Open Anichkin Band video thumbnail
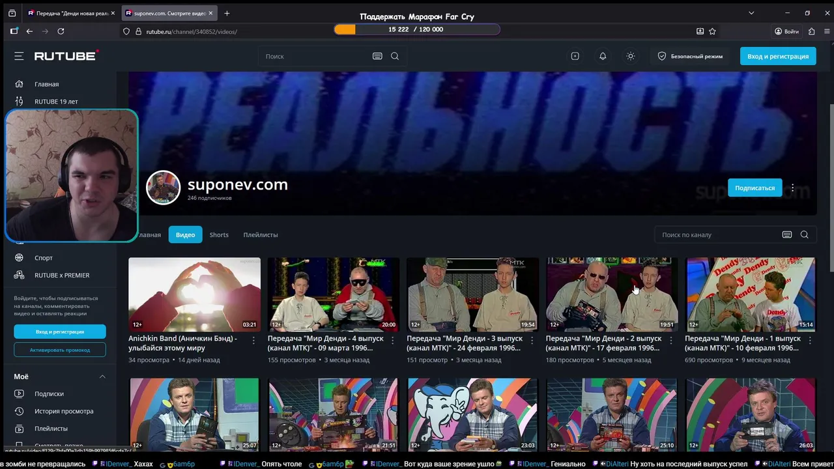 [194, 294]
